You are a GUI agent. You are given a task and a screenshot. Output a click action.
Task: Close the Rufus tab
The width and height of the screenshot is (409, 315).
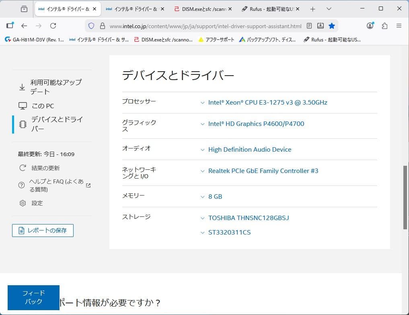coord(298,9)
